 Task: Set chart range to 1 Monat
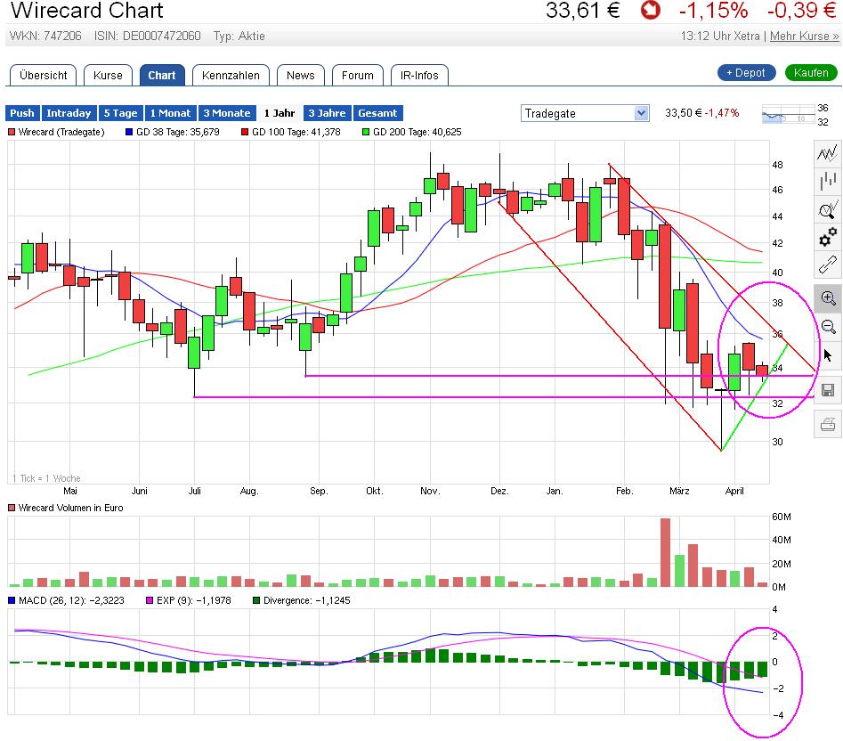[170, 113]
